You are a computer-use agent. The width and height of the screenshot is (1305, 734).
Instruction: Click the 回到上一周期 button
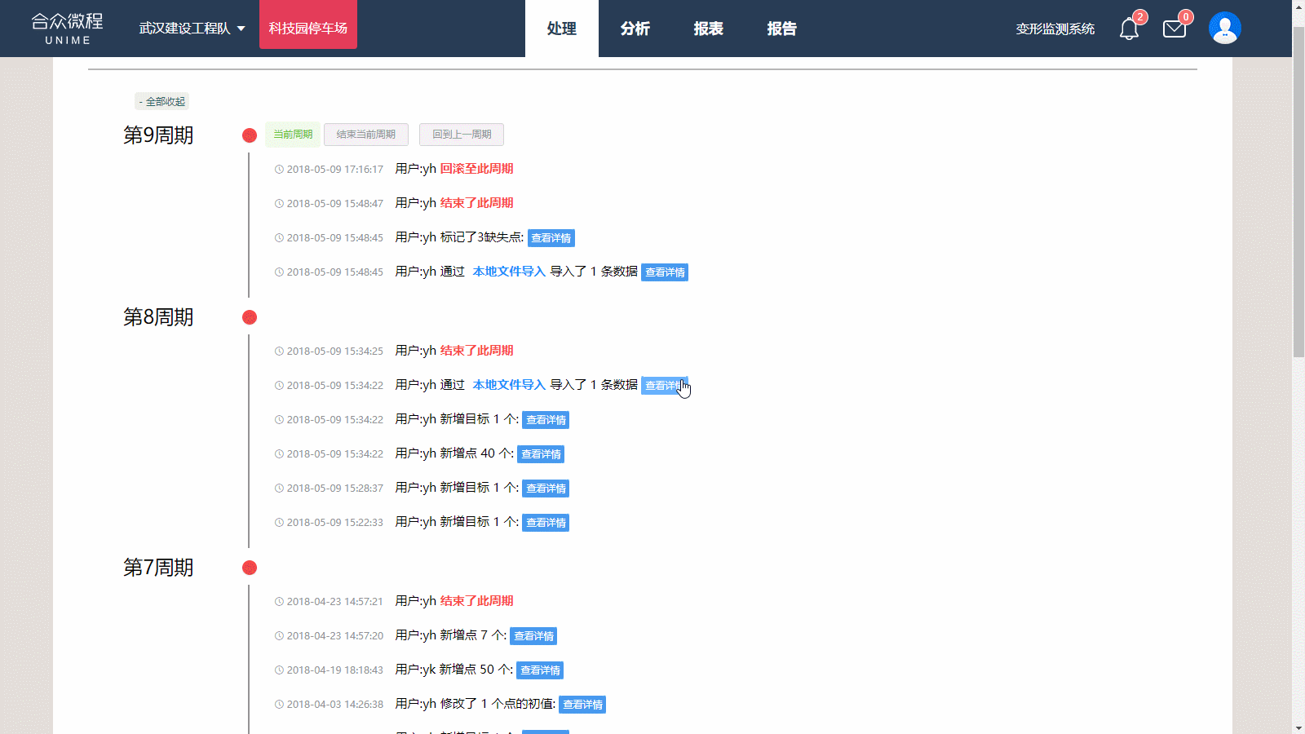462,135
